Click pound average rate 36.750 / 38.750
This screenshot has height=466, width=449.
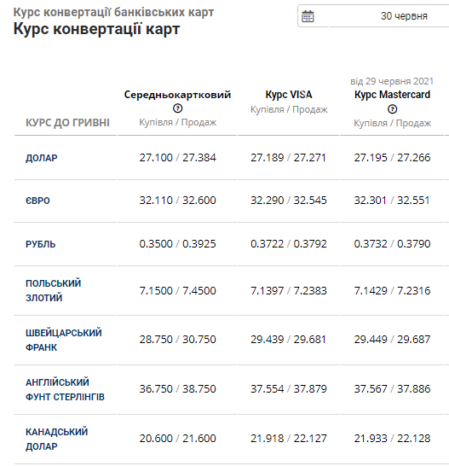177,388
